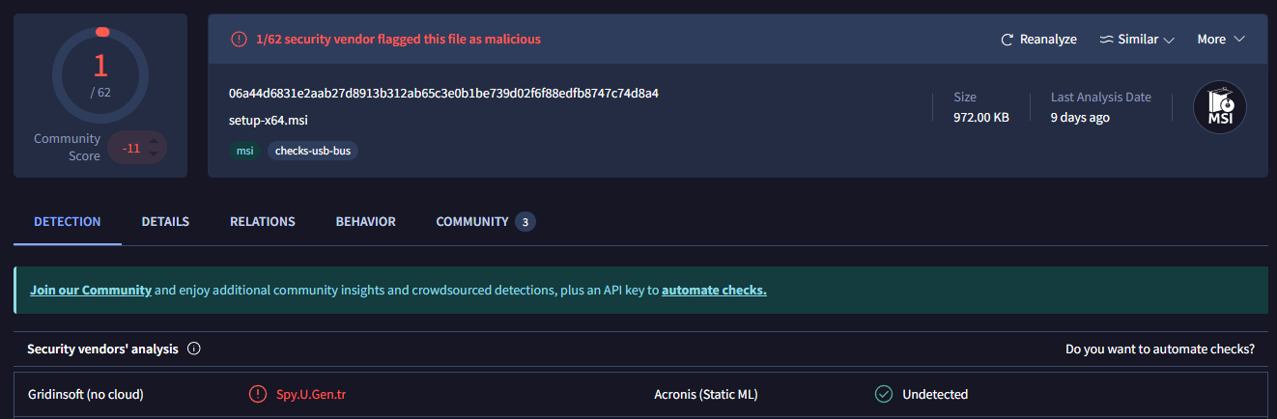Click the Reanalyze button
This screenshot has width=1277, height=419.
(x=1038, y=40)
